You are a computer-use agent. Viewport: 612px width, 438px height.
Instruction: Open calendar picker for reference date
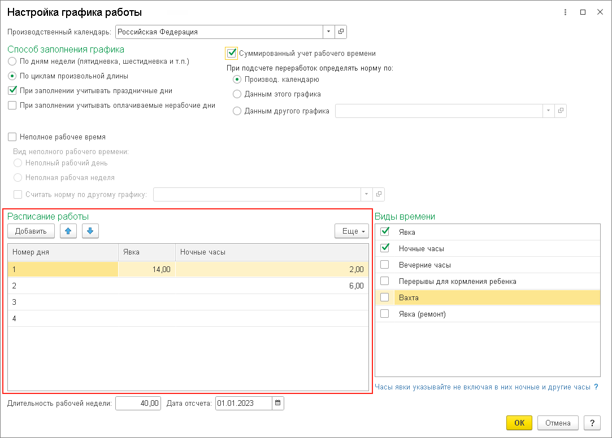(277, 403)
